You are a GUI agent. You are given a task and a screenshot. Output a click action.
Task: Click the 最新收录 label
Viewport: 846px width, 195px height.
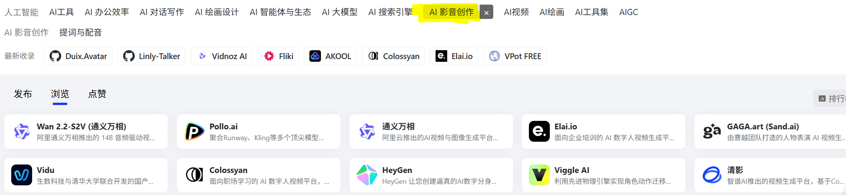click(19, 56)
